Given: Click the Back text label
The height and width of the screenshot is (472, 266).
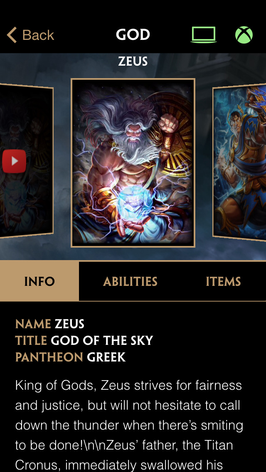Looking at the screenshot, I should (38, 35).
